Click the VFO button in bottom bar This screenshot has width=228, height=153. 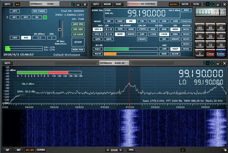131,150
